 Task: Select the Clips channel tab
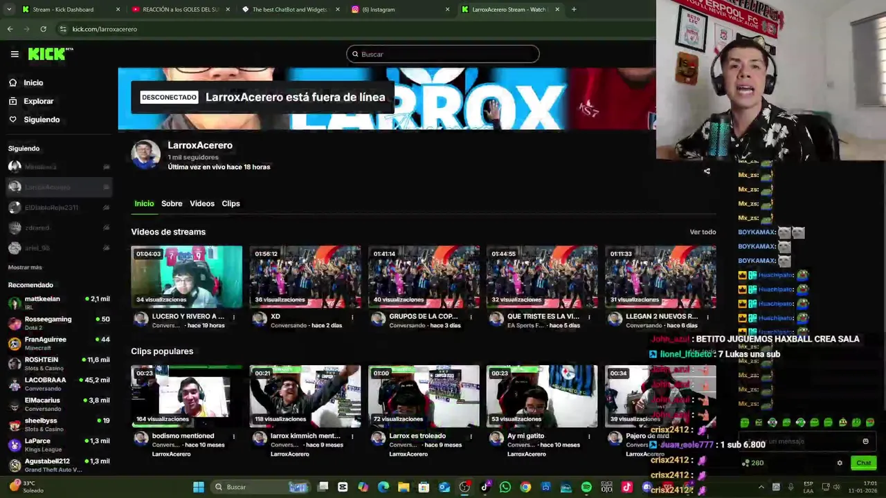[230, 203]
